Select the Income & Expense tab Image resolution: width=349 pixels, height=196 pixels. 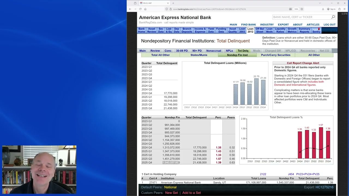pyautogui.click(x=200, y=30)
